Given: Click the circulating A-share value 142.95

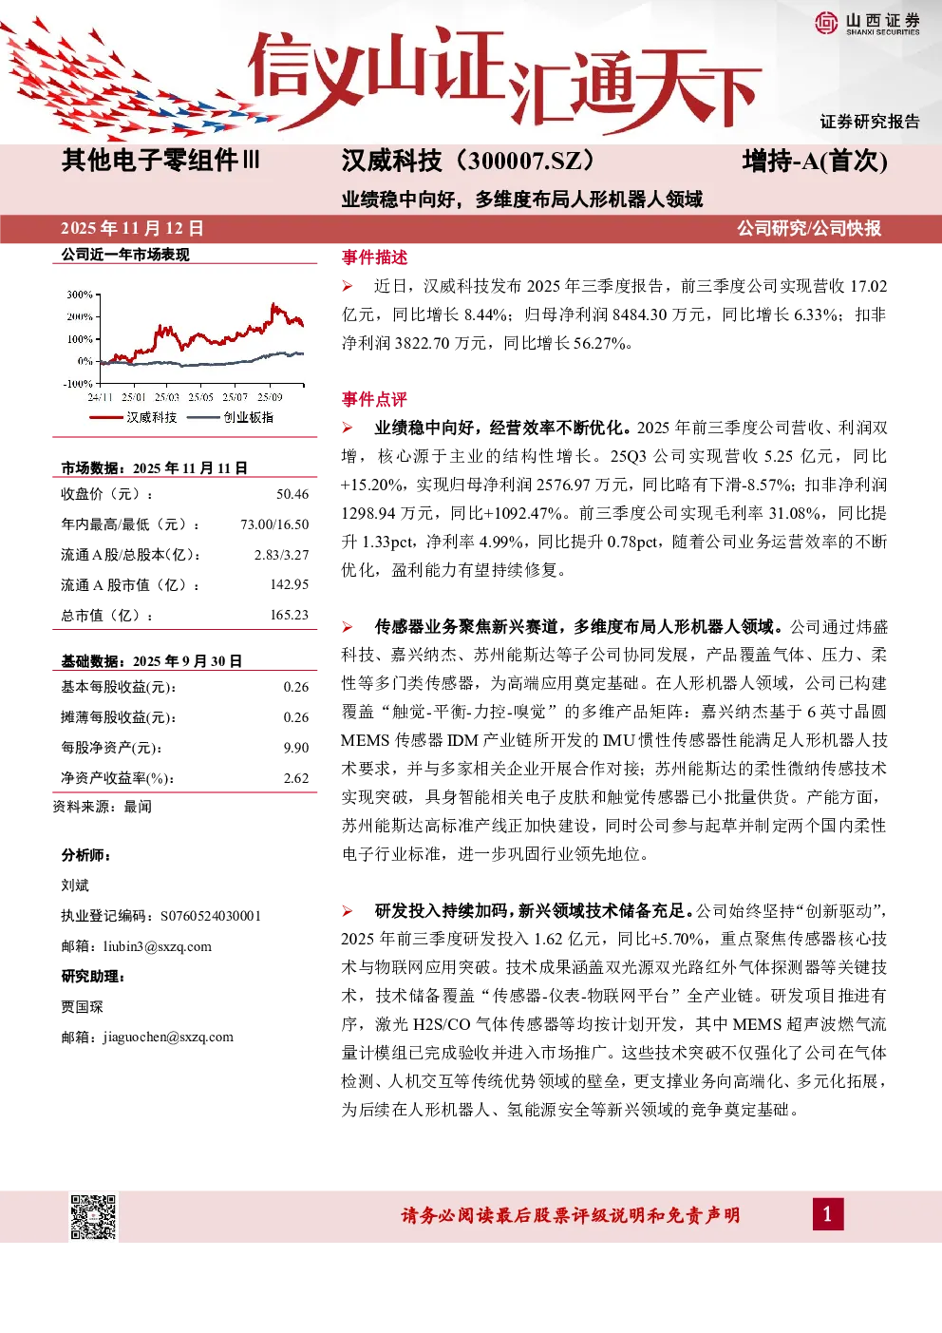Looking at the screenshot, I should [x=290, y=585].
